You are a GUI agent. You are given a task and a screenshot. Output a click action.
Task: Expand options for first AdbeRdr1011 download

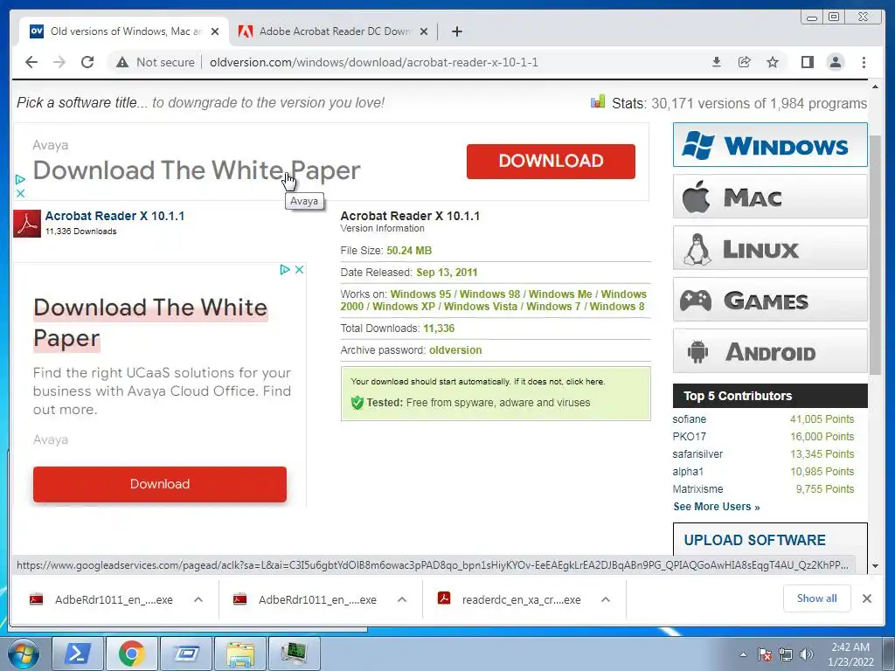coord(198,599)
